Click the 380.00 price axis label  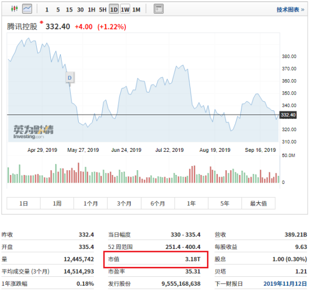click(289, 56)
